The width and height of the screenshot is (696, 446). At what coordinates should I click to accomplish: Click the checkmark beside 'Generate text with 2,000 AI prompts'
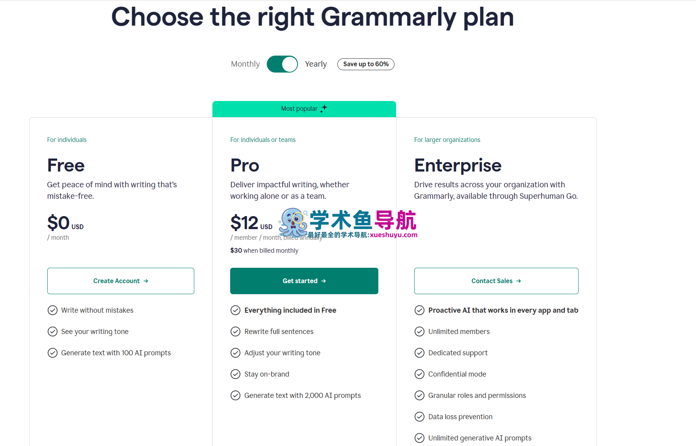point(236,395)
